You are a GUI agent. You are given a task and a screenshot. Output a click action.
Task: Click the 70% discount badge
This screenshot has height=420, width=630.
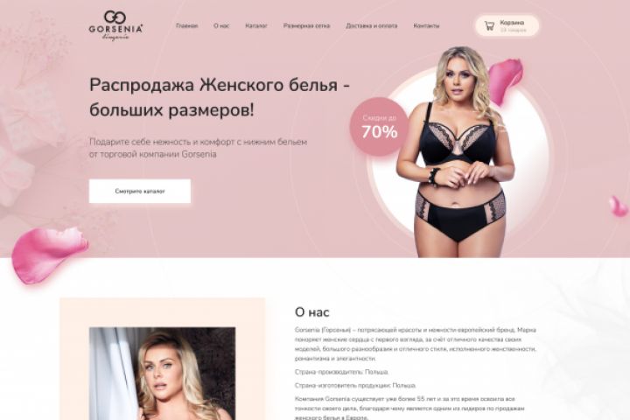(379, 127)
